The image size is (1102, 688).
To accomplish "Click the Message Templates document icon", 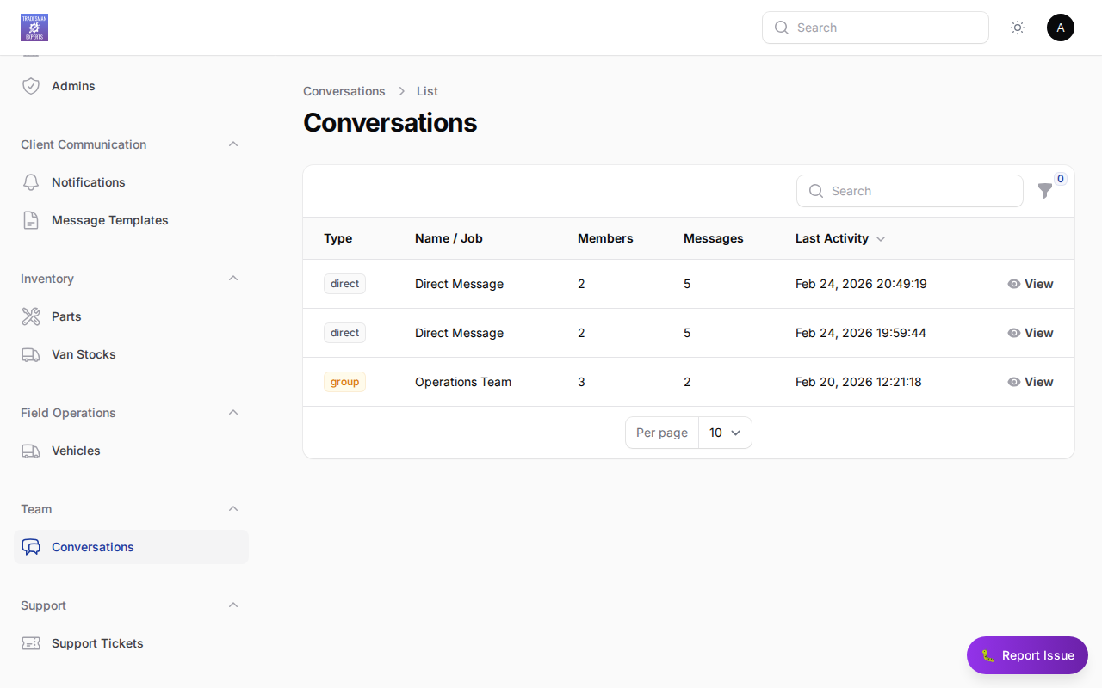I will 31,220.
